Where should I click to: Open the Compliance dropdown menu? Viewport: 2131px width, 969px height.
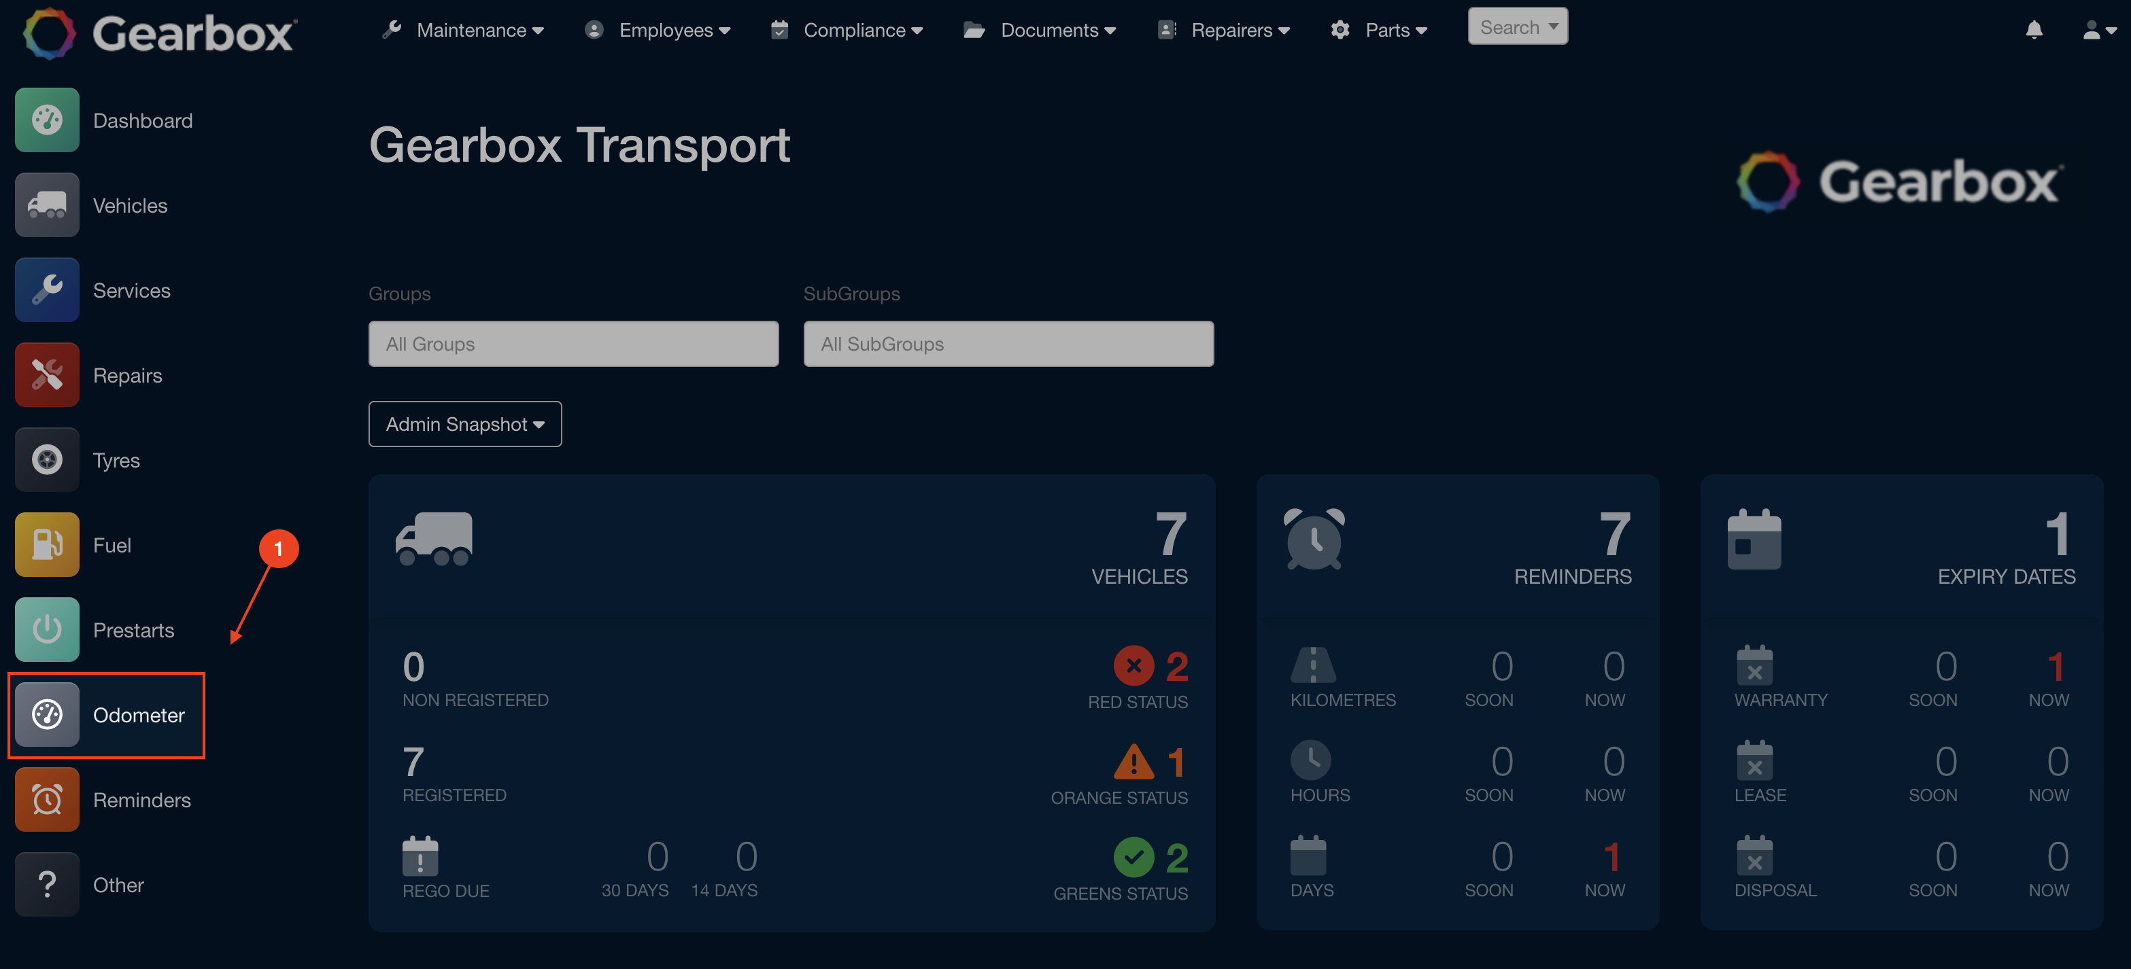[x=847, y=30]
